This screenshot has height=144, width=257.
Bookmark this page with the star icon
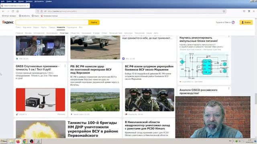pos(224,11)
